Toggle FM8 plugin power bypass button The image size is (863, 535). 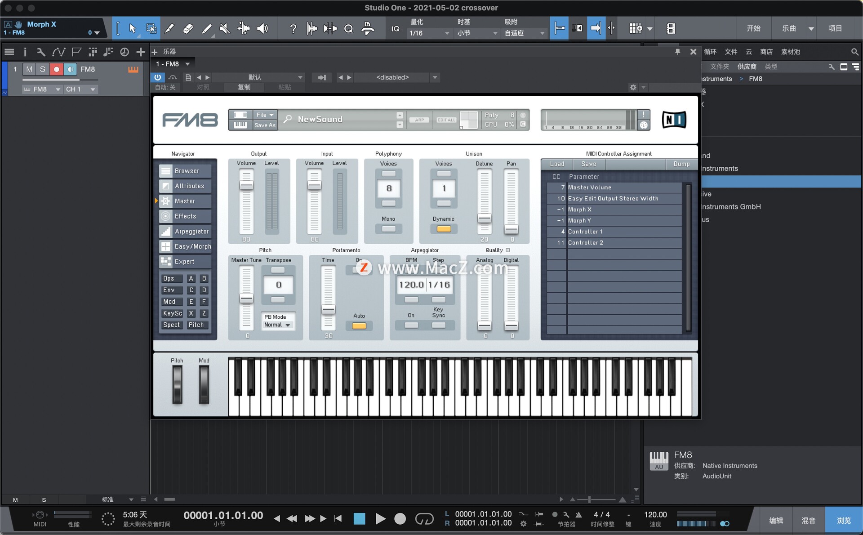157,77
